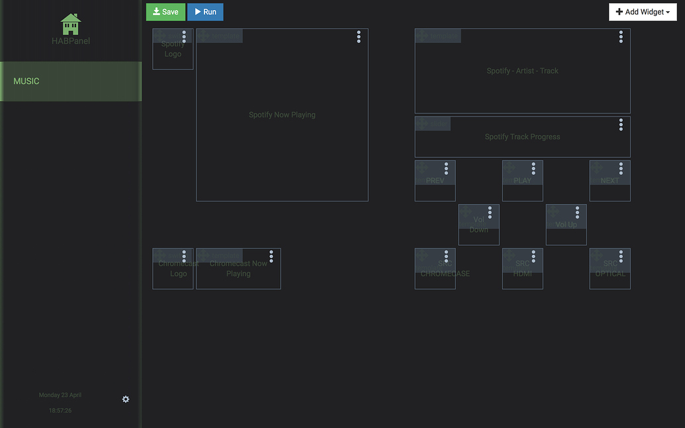Open the settings gear in the sidebar
Image resolution: width=685 pixels, height=428 pixels.
tap(126, 399)
